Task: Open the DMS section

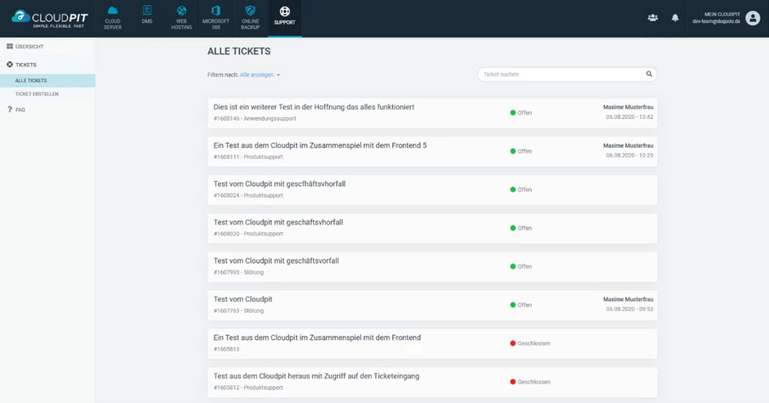Action: point(147,18)
